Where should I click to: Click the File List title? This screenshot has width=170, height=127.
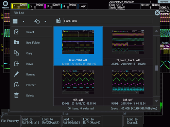point(19,13)
